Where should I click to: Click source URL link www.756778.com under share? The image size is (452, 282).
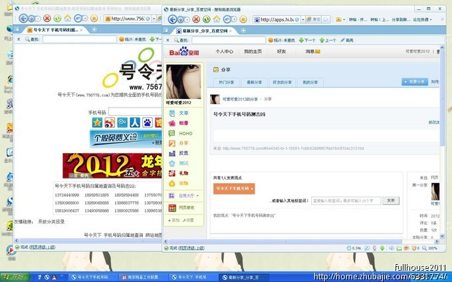coord(293,149)
